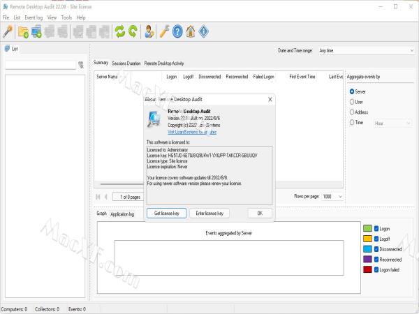Close the About Remote Desktop Audit dialog
Viewport: 419px width, 314px height.
pos(270,99)
